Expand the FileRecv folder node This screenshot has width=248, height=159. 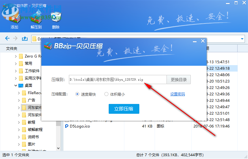point(19,93)
